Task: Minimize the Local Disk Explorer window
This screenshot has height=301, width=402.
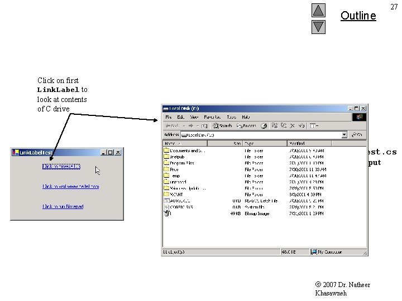Action: point(351,109)
